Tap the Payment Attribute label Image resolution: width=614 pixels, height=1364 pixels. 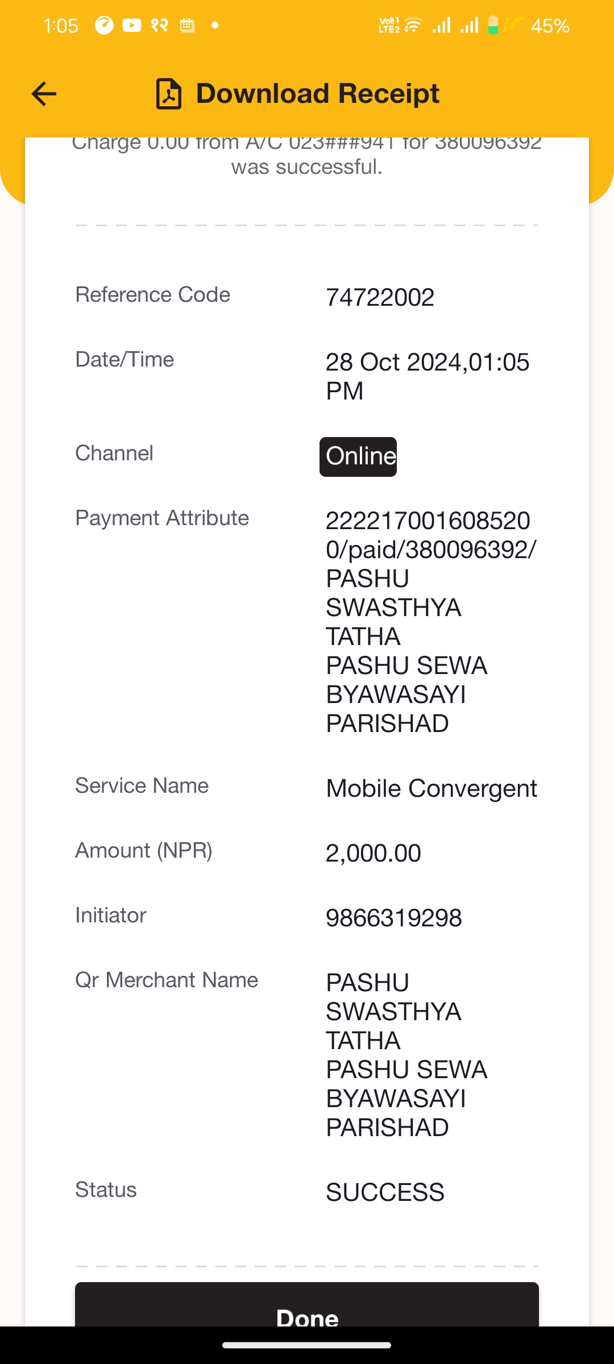(x=162, y=518)
